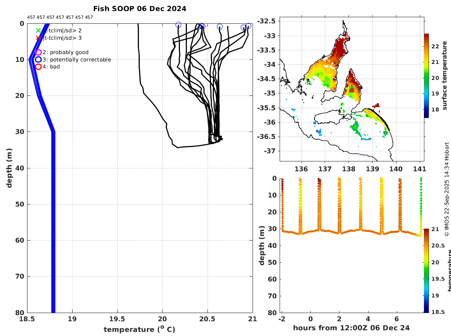The image size is (451, 336).
Task: Click the red triangle marker on the map
Action: click(x=352, y=90)
